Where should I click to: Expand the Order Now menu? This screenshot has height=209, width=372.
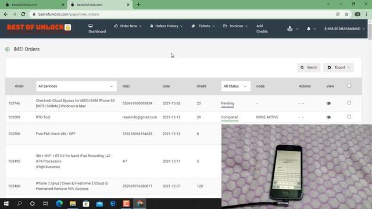(x=128, y=26)
